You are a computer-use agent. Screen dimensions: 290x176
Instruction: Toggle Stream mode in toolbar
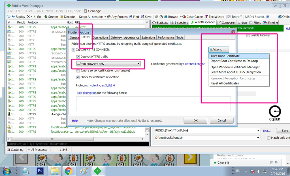coord(51,17)
